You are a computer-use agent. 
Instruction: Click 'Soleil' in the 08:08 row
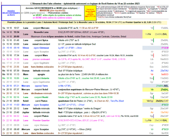pyautogui.click(x=26, y=101)
